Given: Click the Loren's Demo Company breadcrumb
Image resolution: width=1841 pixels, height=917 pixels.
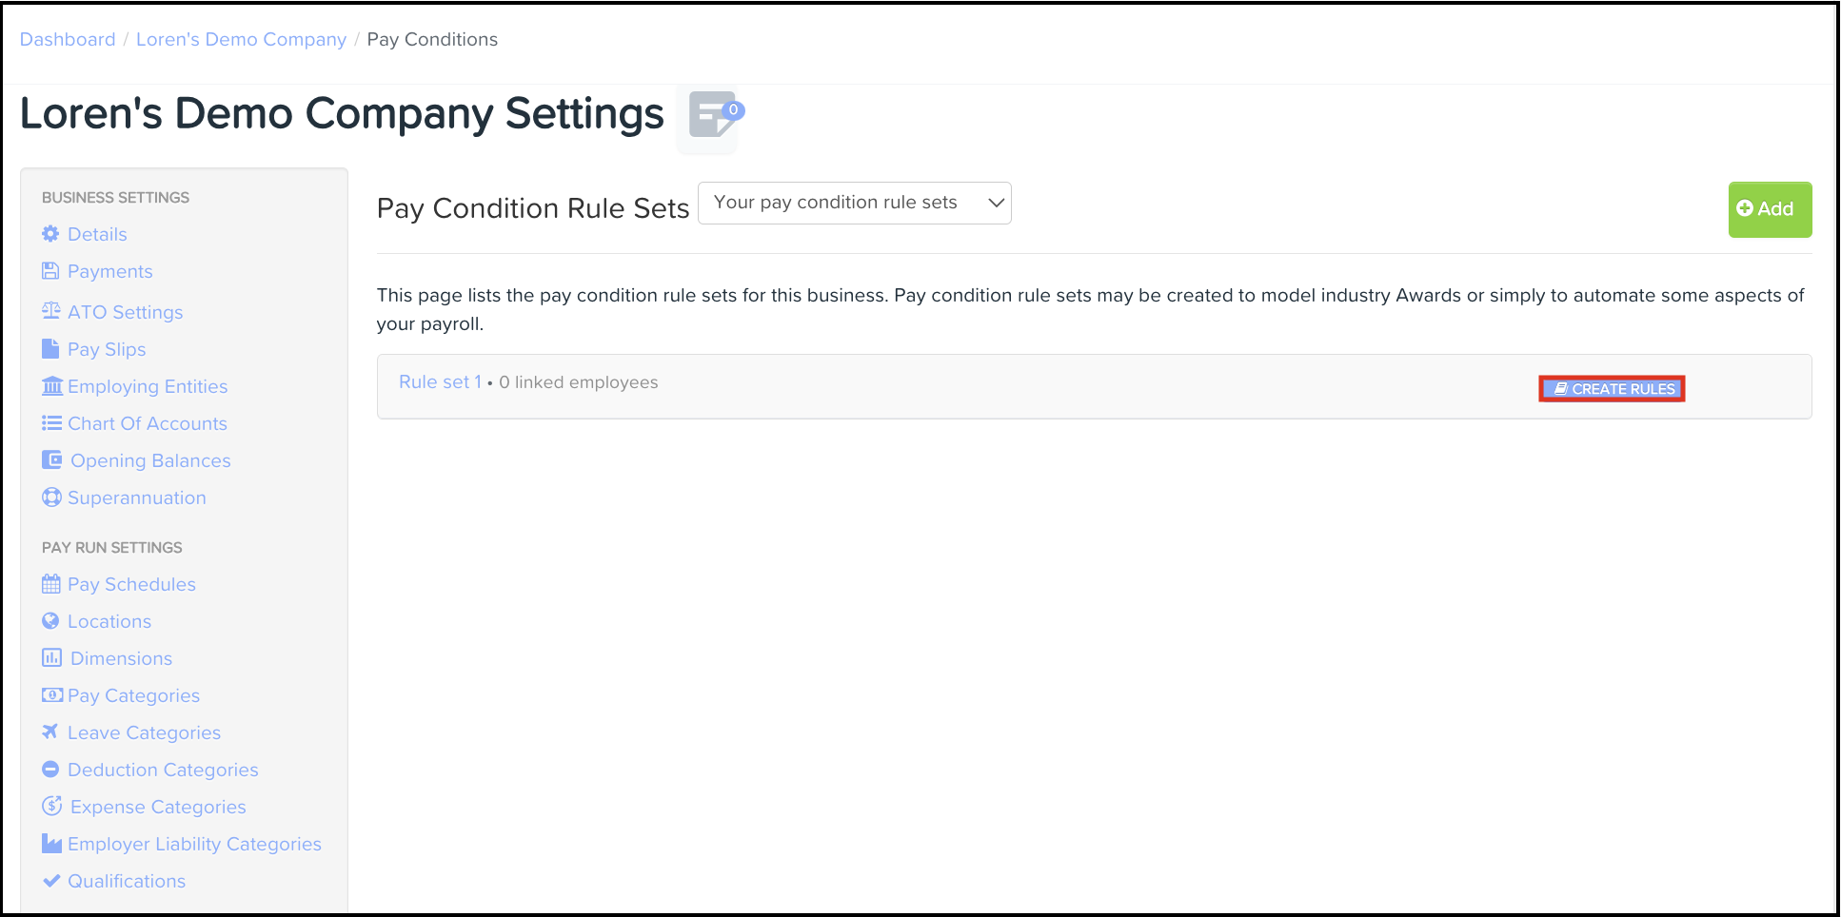Looking at the screenshot, I should pos(241,39).
